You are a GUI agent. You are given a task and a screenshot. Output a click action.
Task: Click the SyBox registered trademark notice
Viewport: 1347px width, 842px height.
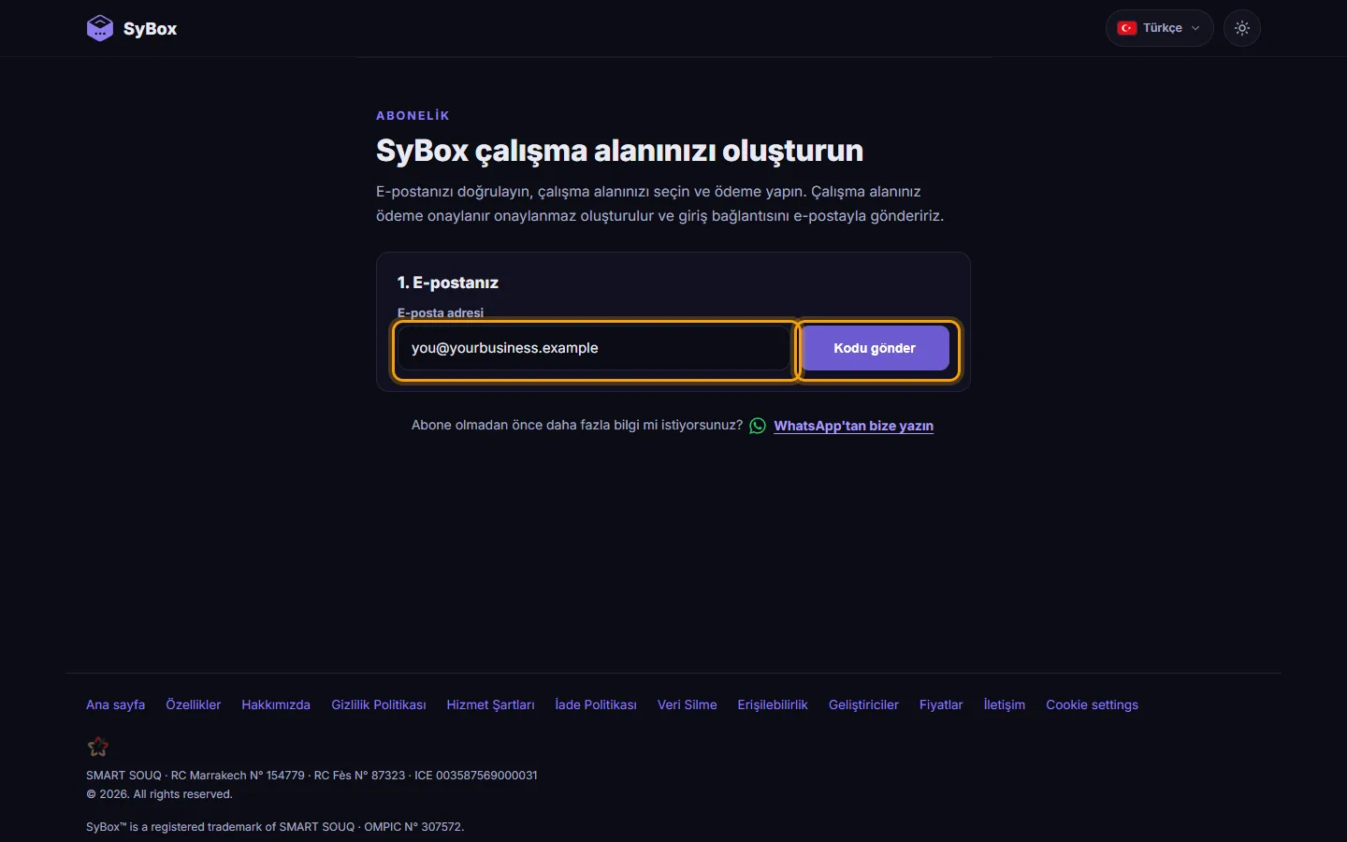pos(275,827)
